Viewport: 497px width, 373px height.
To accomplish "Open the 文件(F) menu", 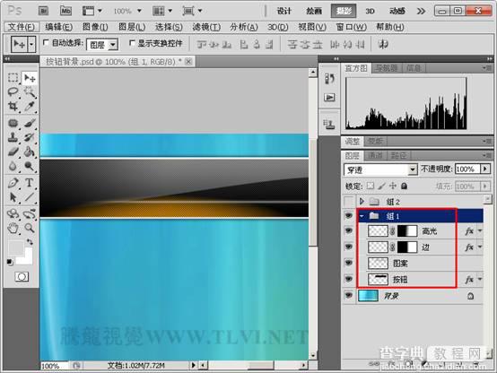I will point(22,27).
